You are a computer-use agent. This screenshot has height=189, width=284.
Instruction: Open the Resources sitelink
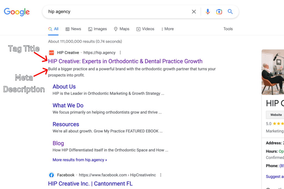[66, 124]
